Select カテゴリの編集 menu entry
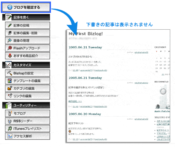 point(28,89)
